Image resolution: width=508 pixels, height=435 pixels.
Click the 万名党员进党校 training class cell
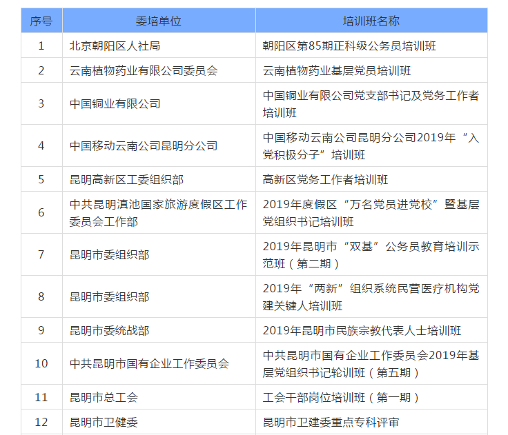pos(371,212)
